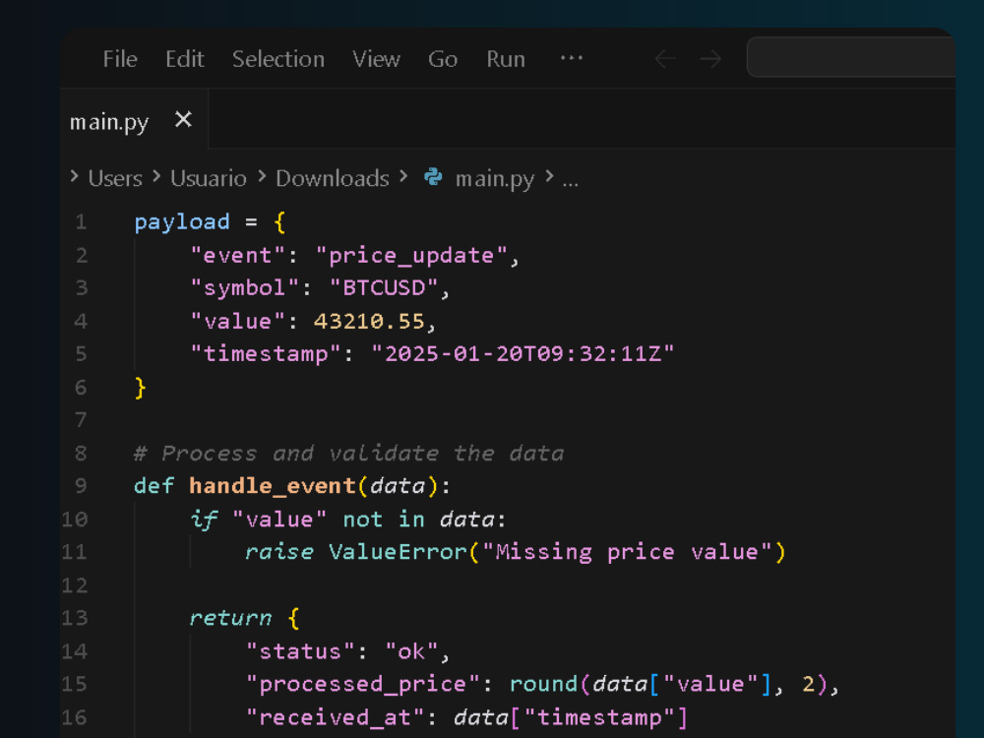Click Usuario in the breadcrumb
This screenshot has height=738, width=984.
pos(209,178)
